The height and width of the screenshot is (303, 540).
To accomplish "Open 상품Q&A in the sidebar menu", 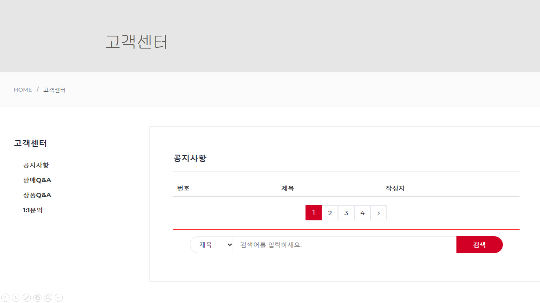I will click(37, 195).
